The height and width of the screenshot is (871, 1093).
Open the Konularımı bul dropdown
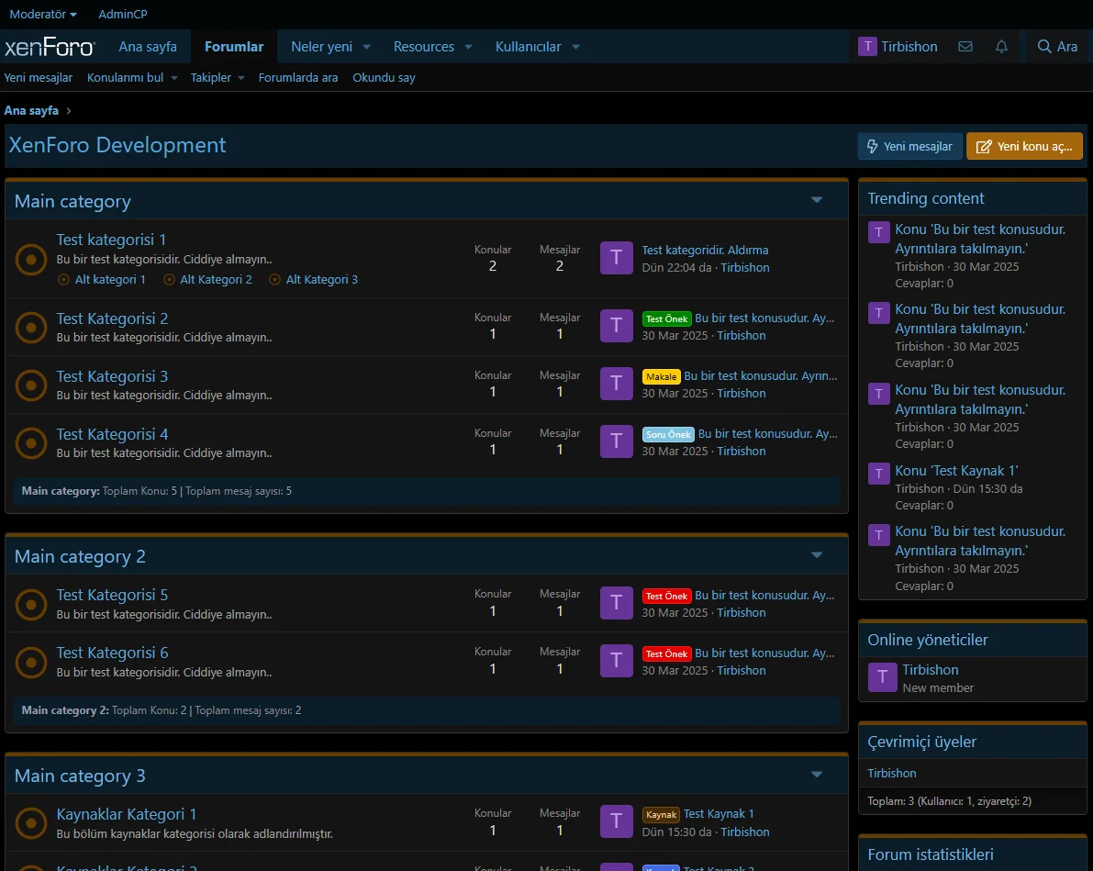(x=175, y=78)
